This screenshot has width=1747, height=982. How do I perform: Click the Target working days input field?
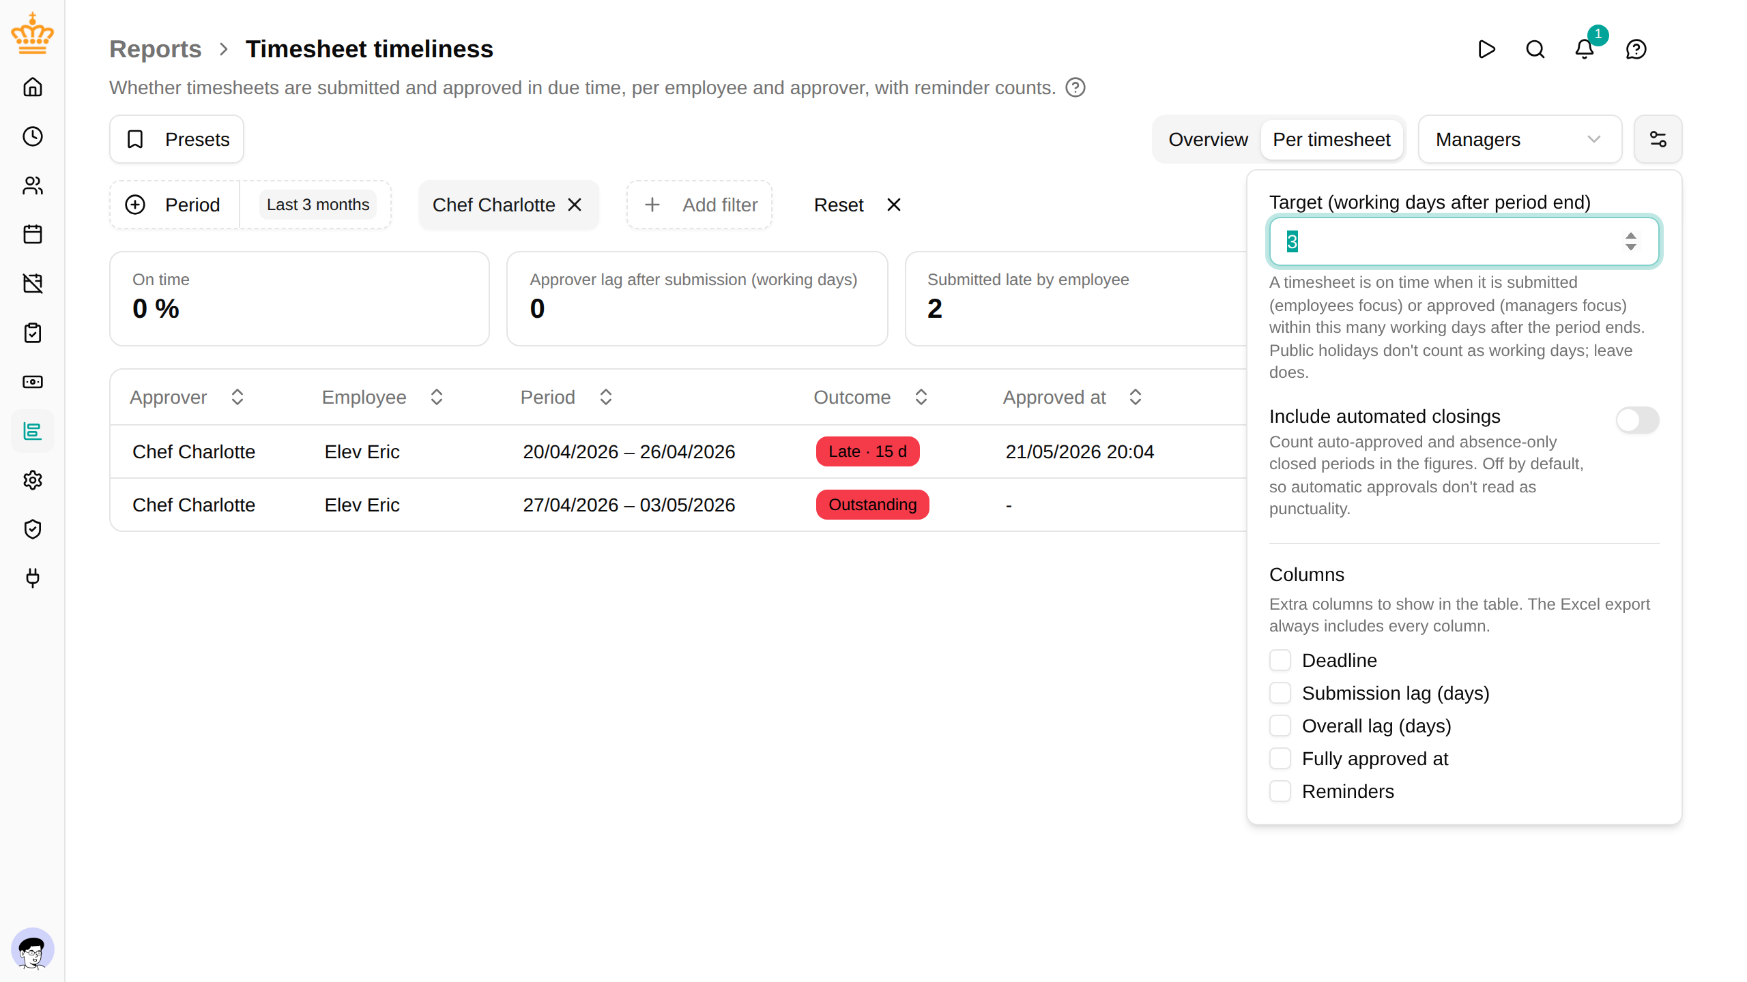tap(1464, 241)
